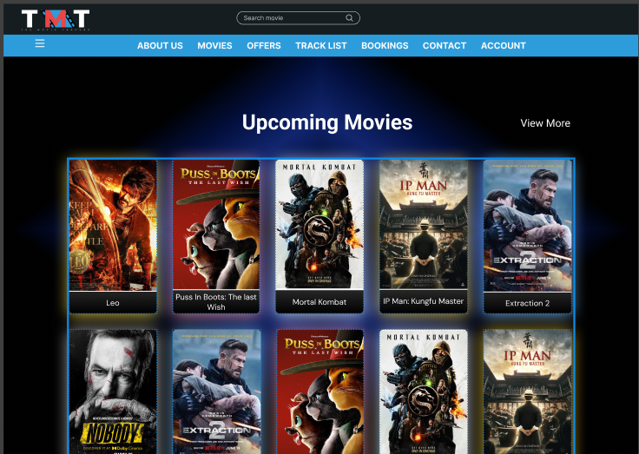Open BOOKINGS from the nav bar
This screenshot has height=454, width=639.
385,46
